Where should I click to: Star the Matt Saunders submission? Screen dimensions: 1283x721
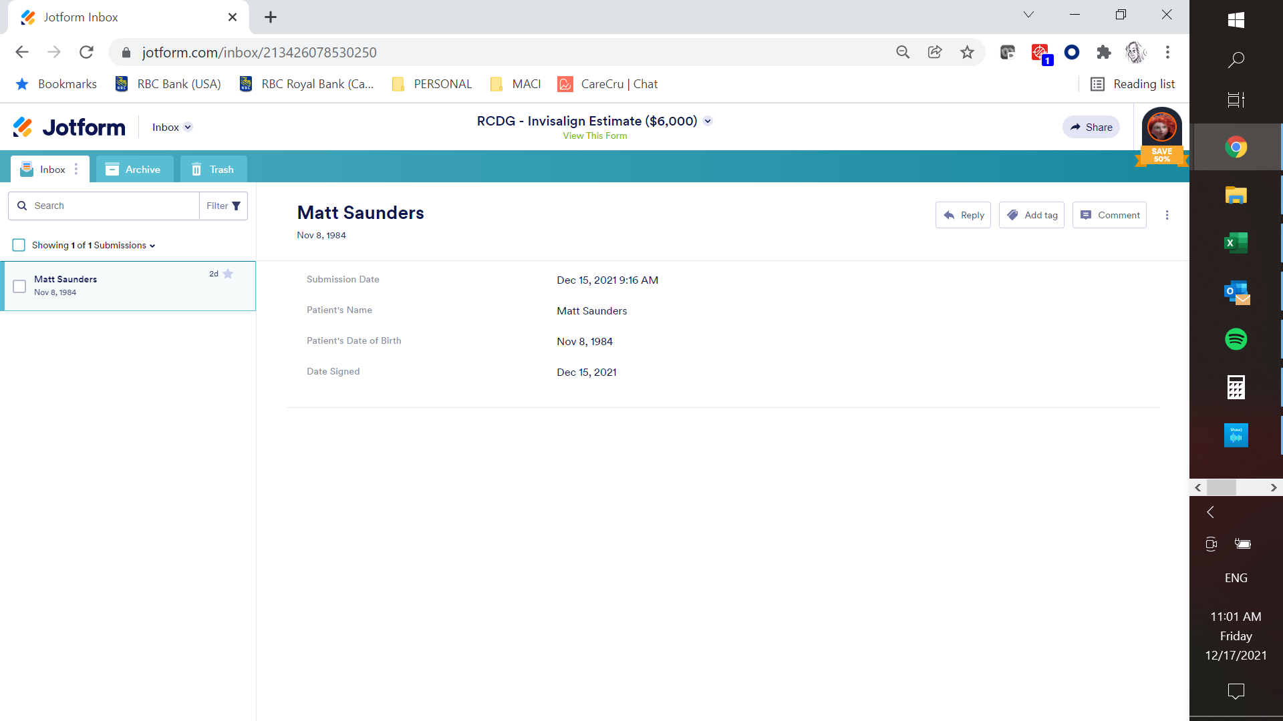coord(228,274)
